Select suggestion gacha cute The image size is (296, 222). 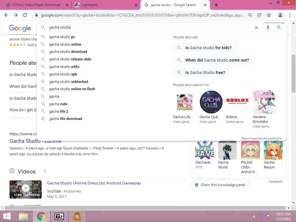point(58,104)
